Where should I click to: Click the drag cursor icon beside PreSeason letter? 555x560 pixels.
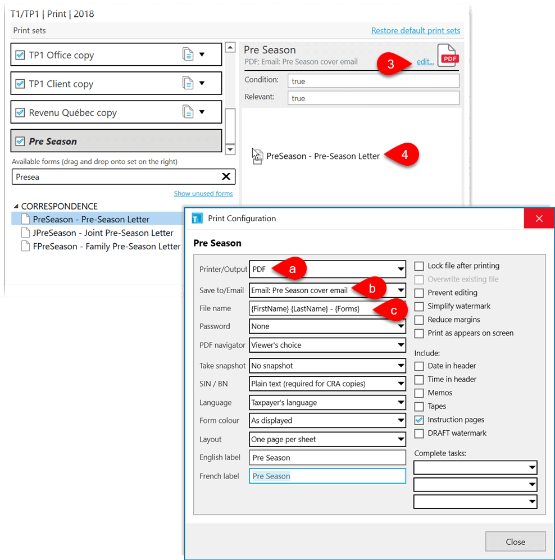coord(257,156)
